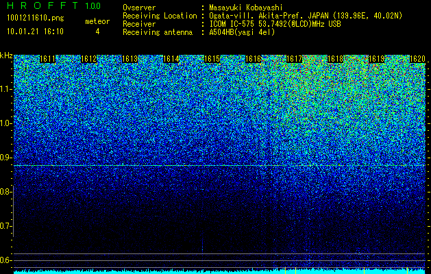Click the date stamp 10.01.21 16:10

35,32
